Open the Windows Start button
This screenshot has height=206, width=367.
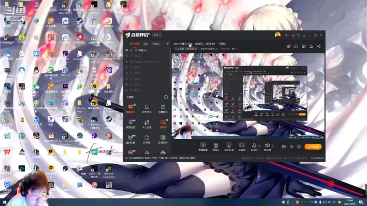[x=4, y=202]
